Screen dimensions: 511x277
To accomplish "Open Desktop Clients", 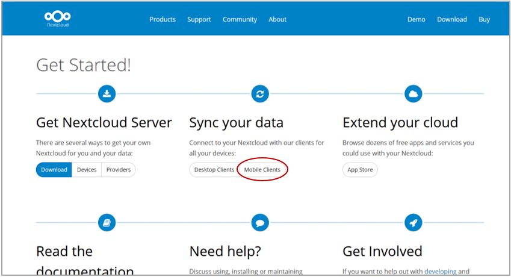I will click(214, 170).
